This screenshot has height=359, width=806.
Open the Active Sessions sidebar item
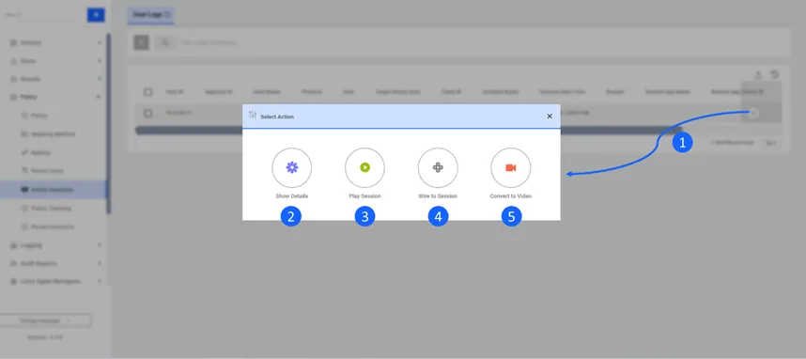pos(54,189)
